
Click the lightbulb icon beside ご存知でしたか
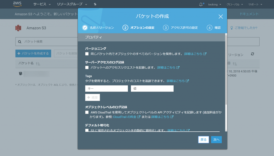232,28
